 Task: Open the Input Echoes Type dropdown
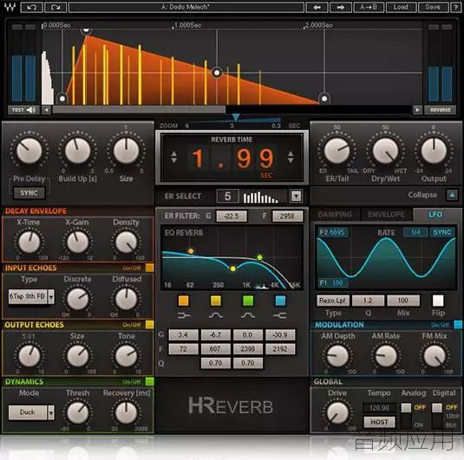(51, 296)
